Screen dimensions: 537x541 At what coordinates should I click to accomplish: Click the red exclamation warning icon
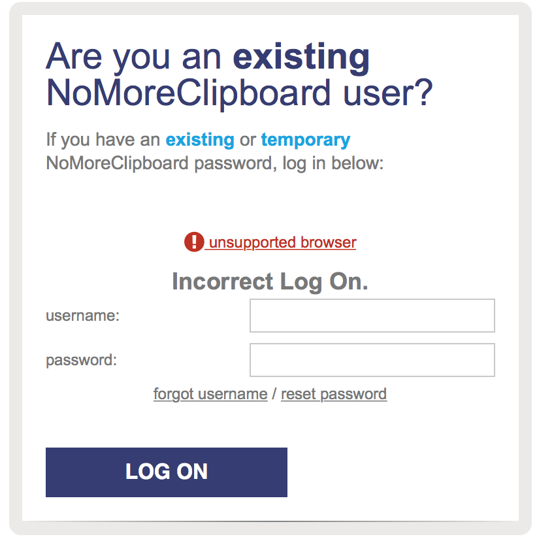(x=194, y=242)
